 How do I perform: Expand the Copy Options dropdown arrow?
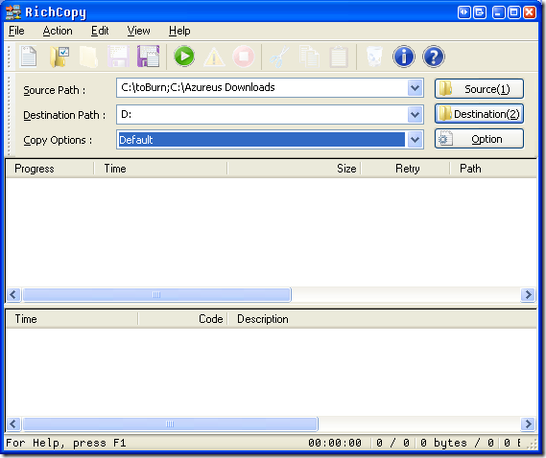click(x=415, y=140)
